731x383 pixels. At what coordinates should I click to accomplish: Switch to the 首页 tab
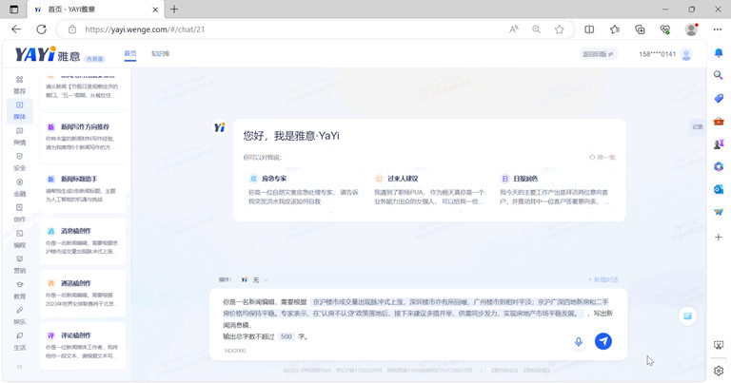click(130, 54)
